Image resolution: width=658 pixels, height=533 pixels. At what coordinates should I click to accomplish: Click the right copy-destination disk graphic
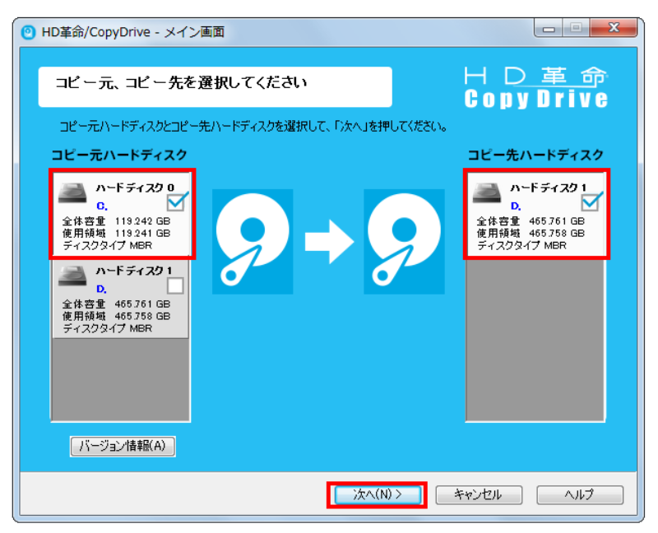tap(404, 241)
